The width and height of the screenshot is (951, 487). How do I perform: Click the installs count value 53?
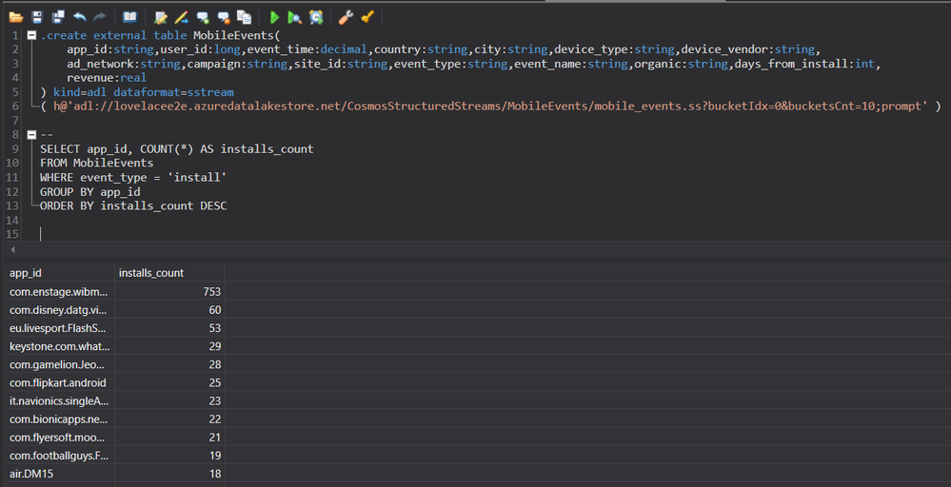pos(215,328)
